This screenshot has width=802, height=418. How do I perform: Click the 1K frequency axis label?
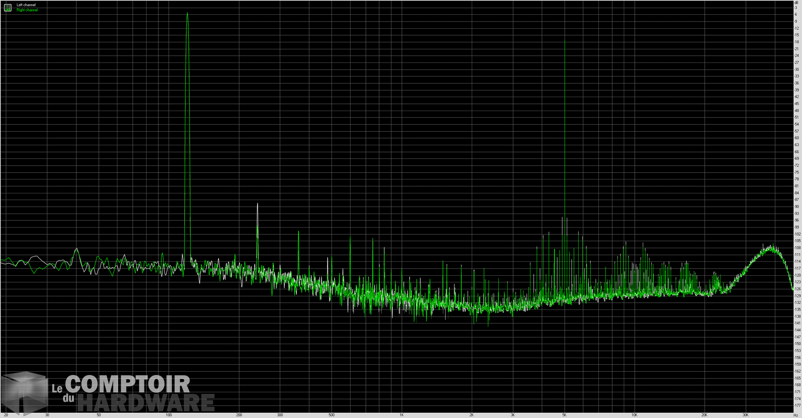(402, 415)
